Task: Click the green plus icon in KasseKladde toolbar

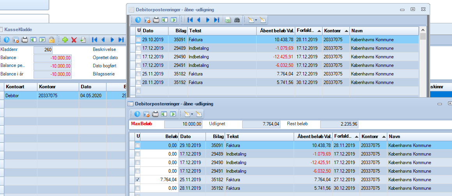Action: (x=65, y=40)
